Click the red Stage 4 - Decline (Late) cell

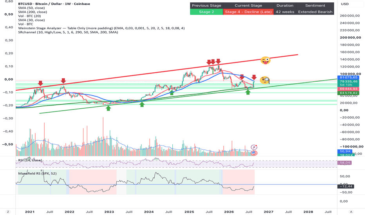pos(248,12)
